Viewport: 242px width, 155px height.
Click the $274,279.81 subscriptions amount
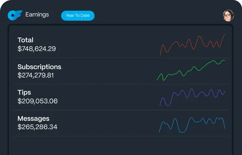36,75
